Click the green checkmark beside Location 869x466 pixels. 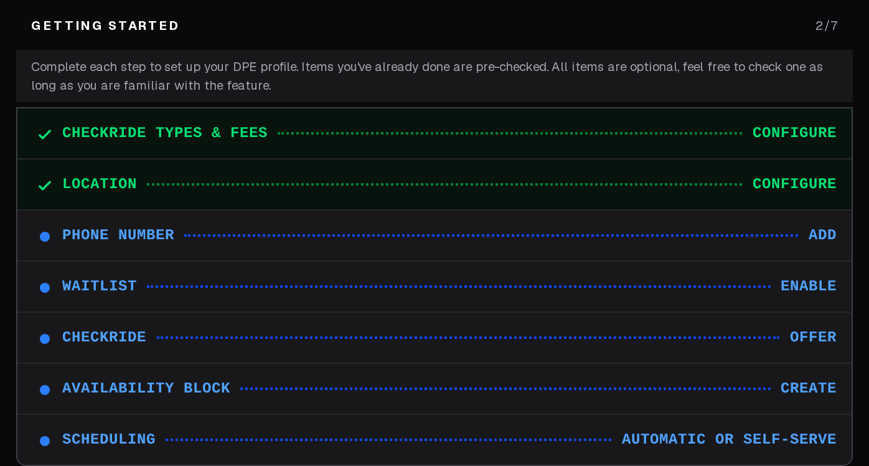click(x=45, y=185)
